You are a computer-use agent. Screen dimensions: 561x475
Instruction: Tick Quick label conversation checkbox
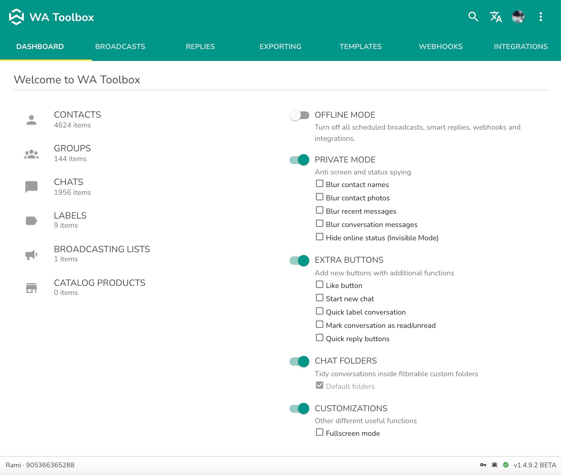click(x=319, y=311)
